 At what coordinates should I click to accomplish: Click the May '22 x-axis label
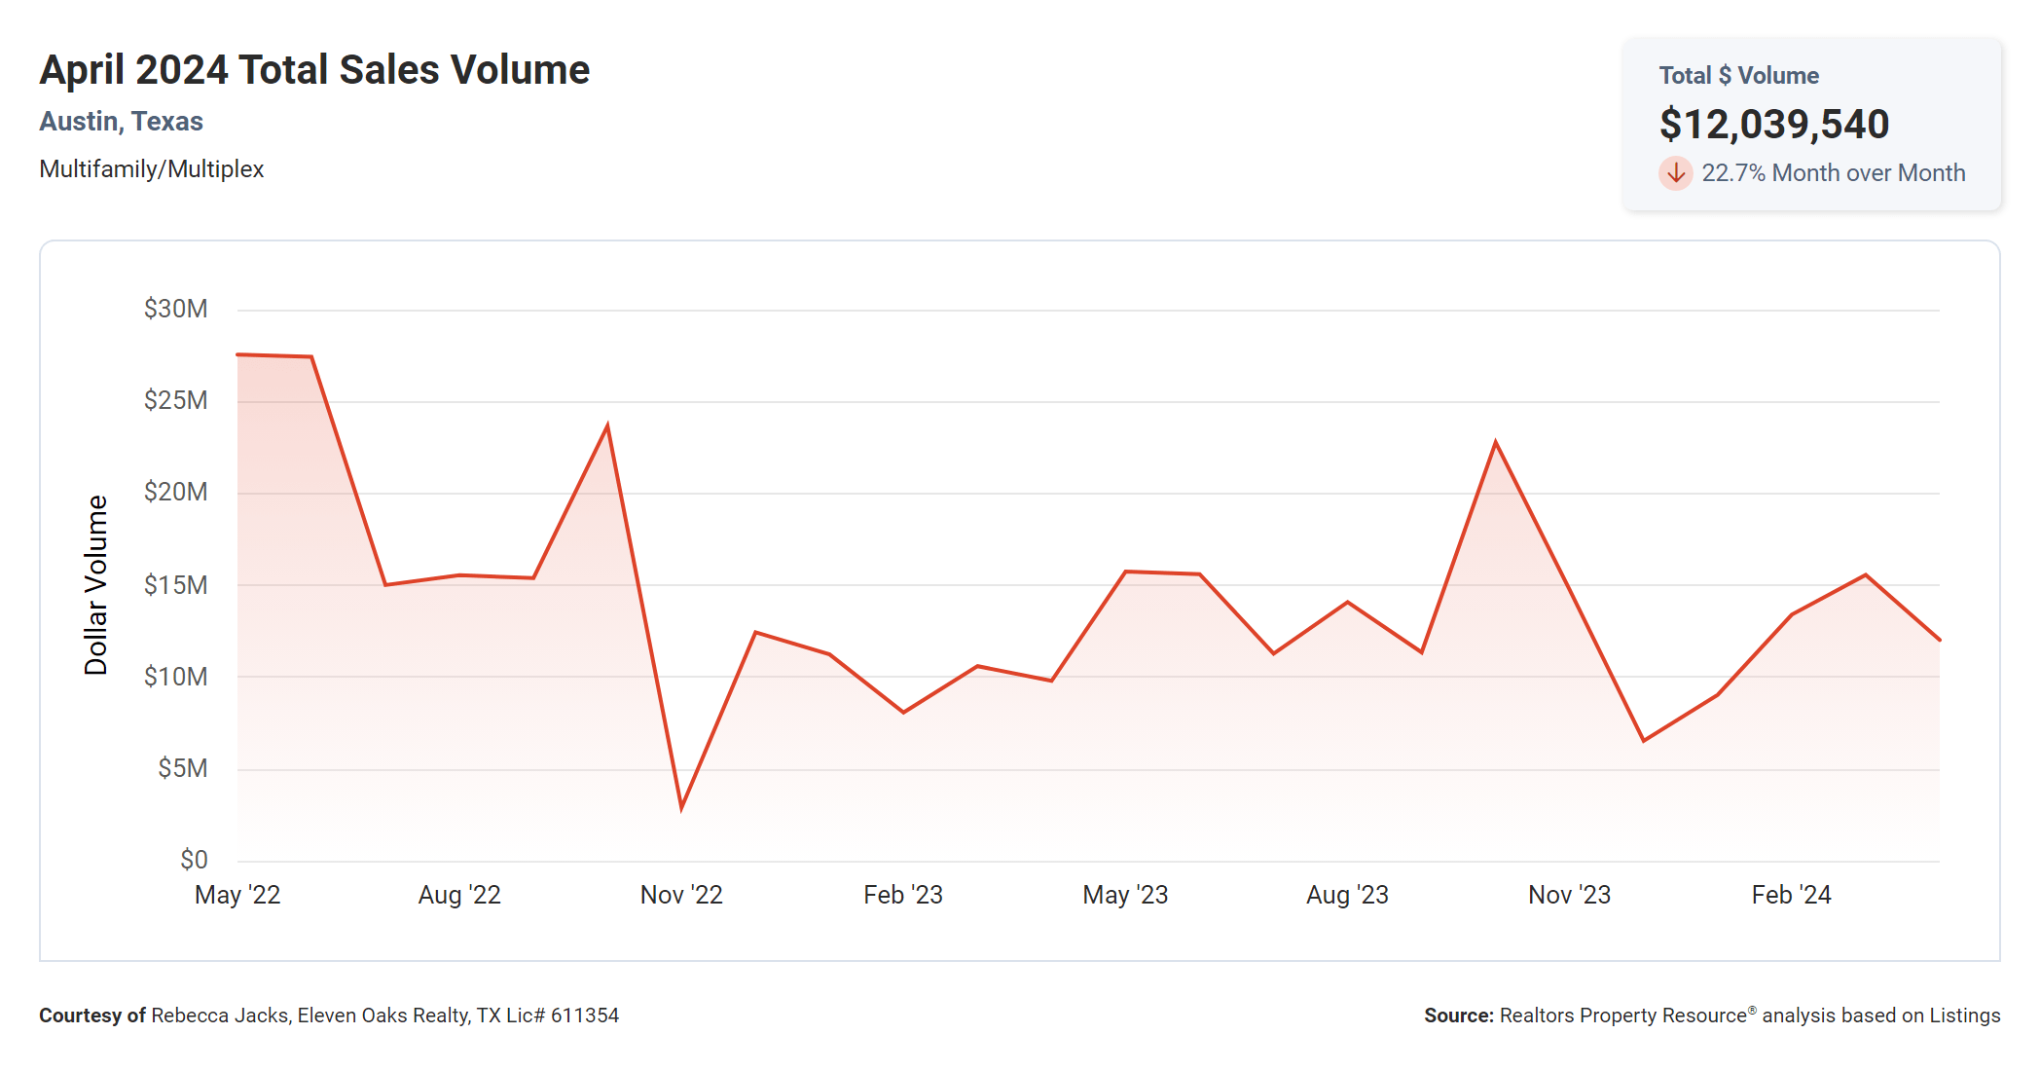click(237, 895)
